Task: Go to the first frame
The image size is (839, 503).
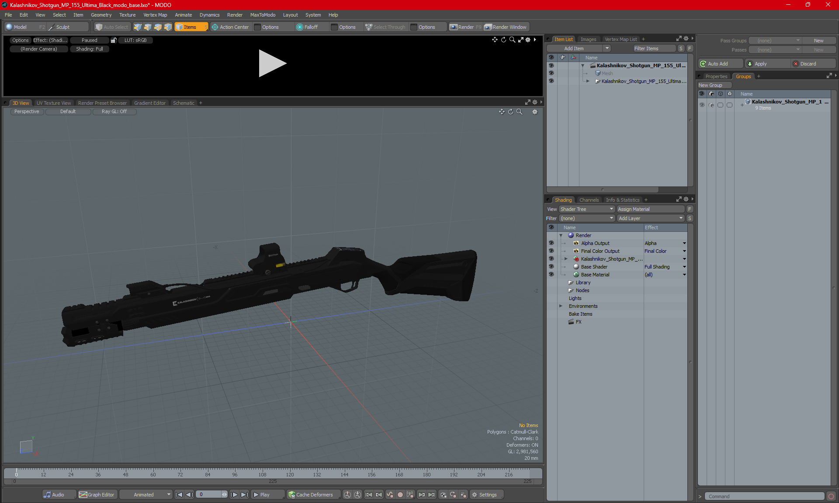Action: 179,495
